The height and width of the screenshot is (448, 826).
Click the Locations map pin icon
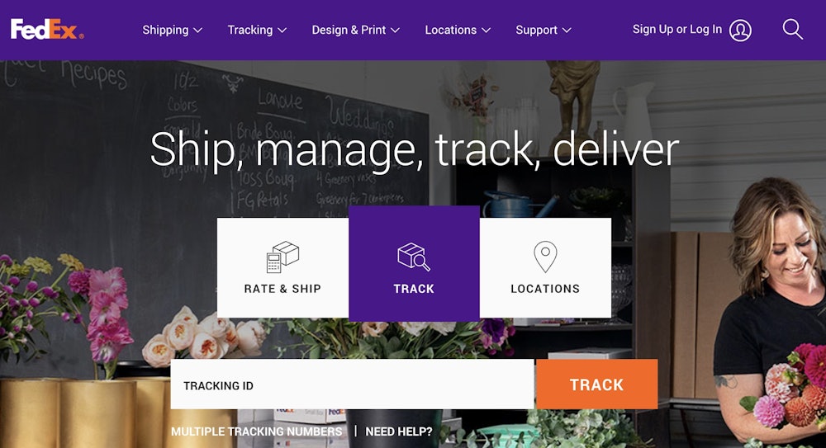pos(545,257)
